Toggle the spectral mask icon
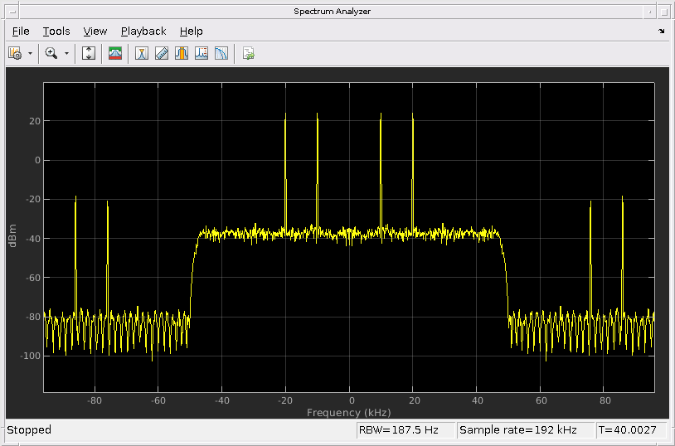 pos(115,53)
